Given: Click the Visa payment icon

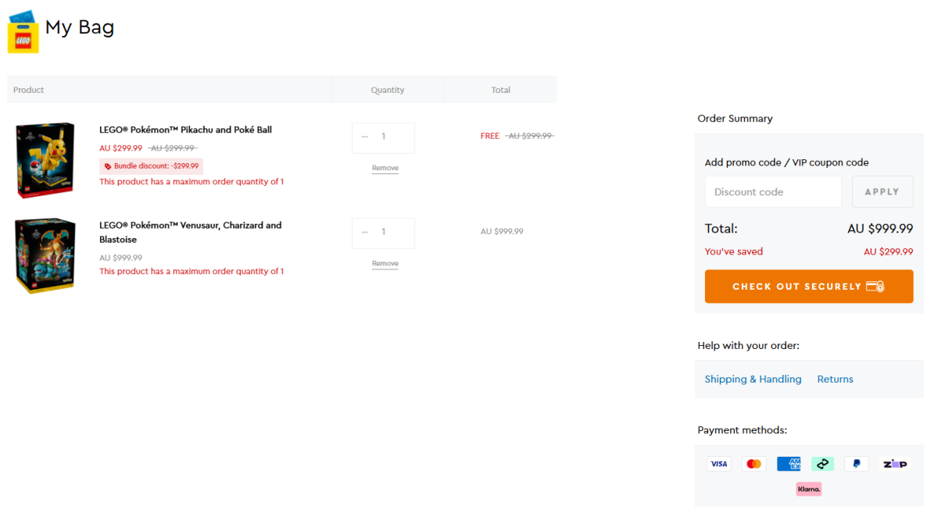Looking at the screenshot, I should click(x=719, y=464).
